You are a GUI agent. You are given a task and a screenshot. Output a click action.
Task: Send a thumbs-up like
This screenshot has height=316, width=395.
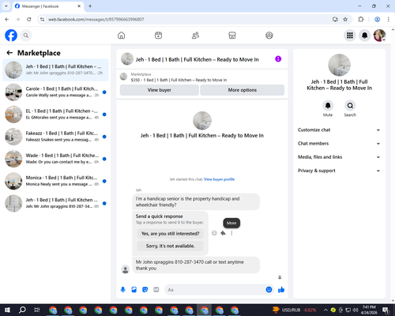(281, 290)
